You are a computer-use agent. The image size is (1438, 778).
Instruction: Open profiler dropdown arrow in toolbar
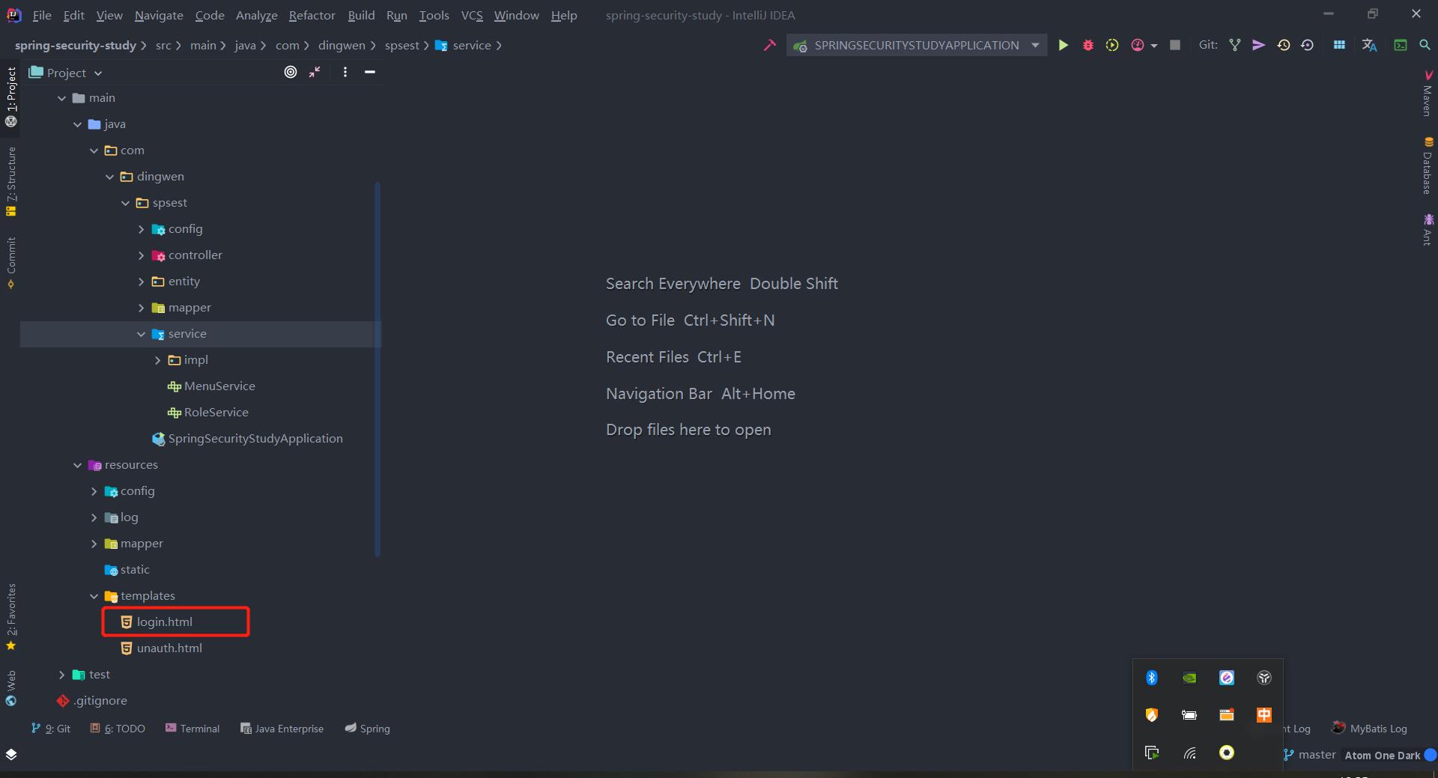1154,46
